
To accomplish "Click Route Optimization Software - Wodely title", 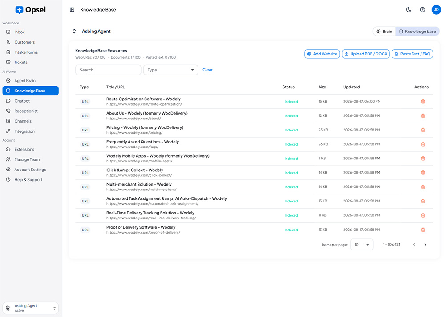I will click(x=143, y=99).
